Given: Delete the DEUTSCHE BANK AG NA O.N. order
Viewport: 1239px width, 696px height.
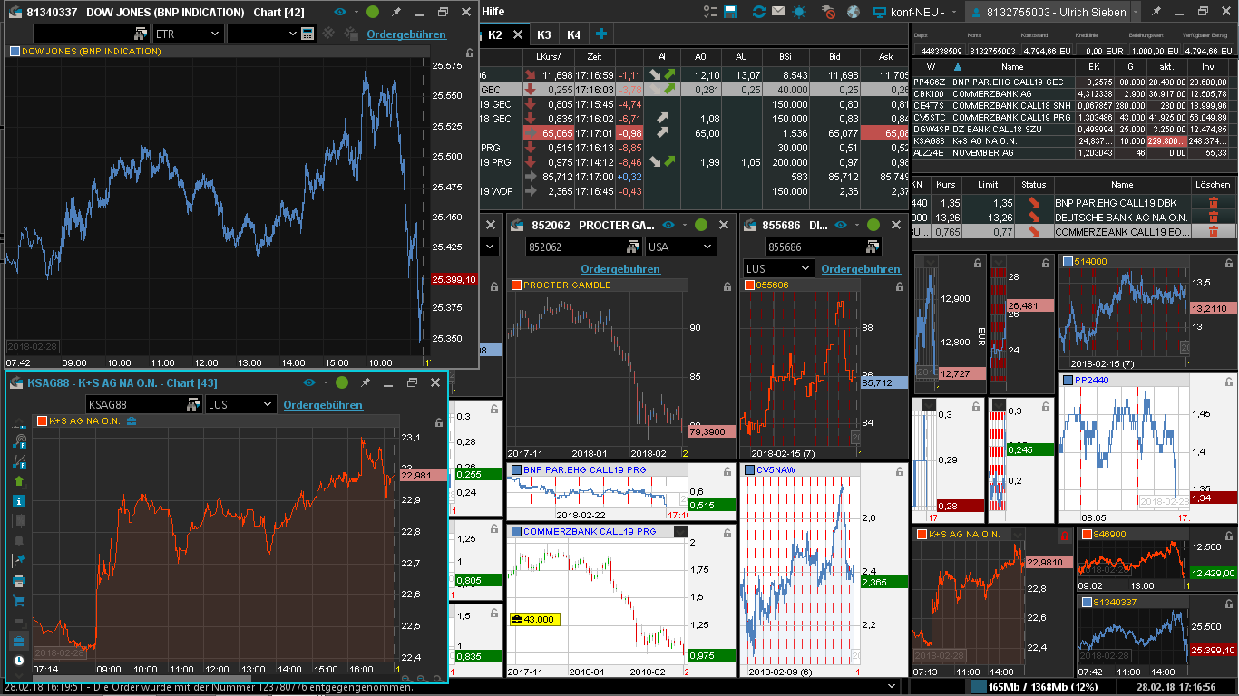Looking at the screenshot, I should coord(1213,217).
